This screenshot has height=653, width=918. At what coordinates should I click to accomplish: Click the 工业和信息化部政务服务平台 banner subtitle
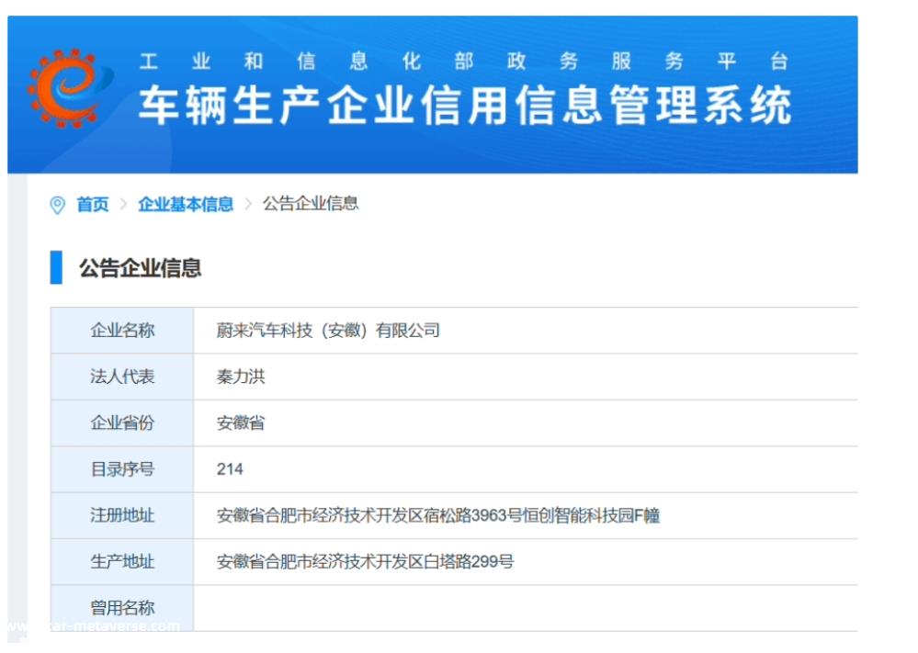click(464, 62)
